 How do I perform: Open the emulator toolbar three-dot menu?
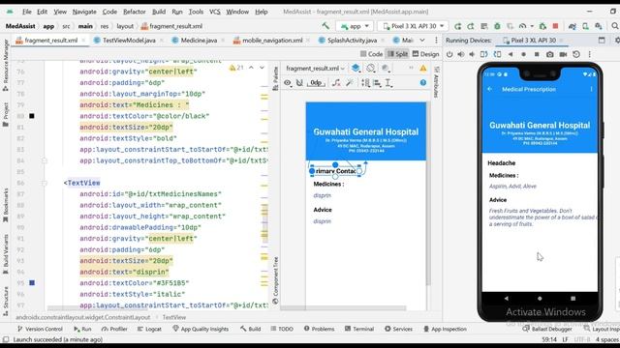[x=589, y=54]
